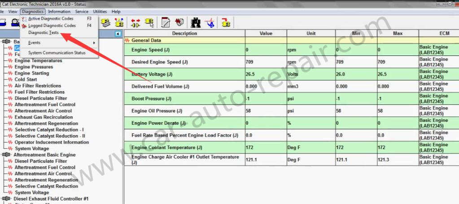Click the ECM select cursor icon
Image resolution: width=459 pixels, height=204 pixels.
tap(149, 22)
